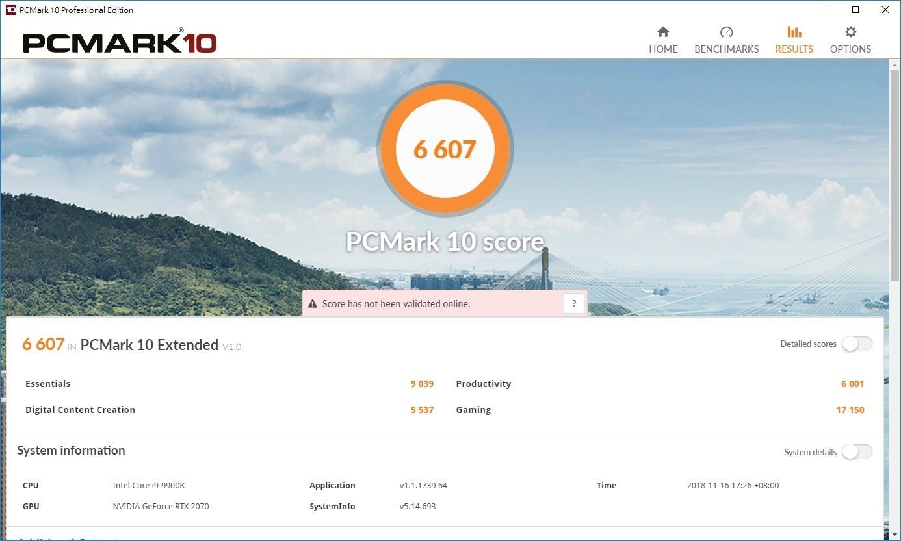The height and width of the screenshot is (541, 901).
Task: Maximize the PCMark 10 window
Action: point(855,10)
